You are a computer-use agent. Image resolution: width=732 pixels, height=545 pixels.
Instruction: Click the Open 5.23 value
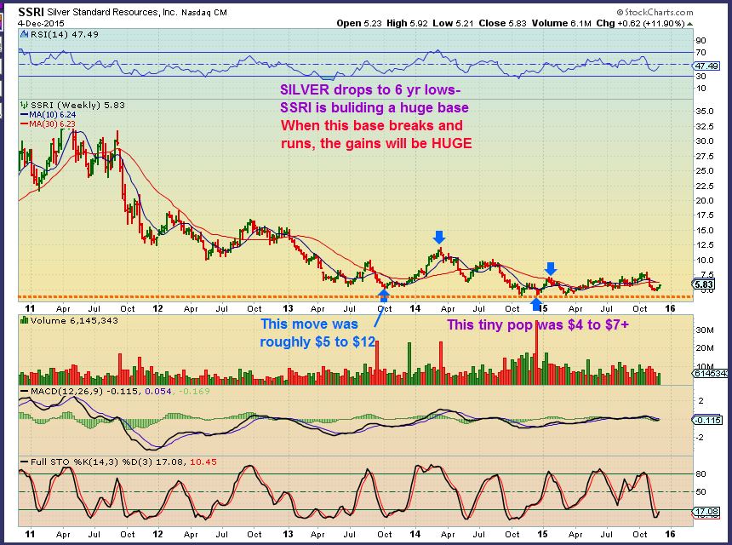(x=359, y=23)
